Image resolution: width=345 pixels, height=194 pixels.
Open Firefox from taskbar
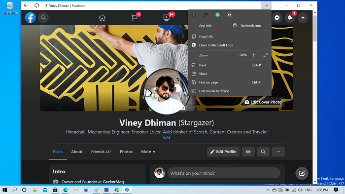pos(86,190)
